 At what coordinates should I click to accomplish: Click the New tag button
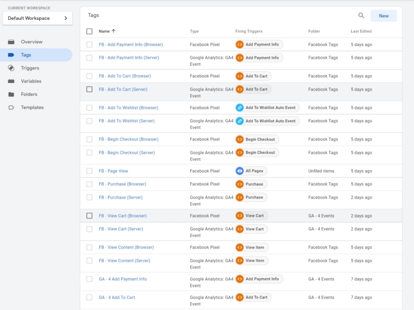pos(384,16)
